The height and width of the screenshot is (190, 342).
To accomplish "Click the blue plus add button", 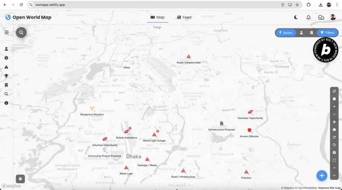I will pyautogui.click(x=322, y=176).
